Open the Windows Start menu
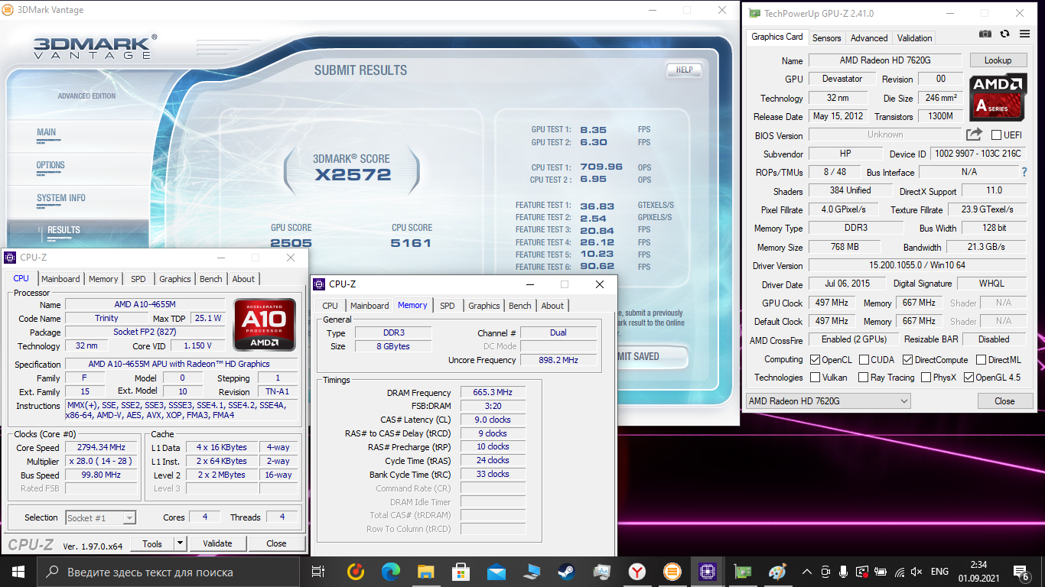 18,571
